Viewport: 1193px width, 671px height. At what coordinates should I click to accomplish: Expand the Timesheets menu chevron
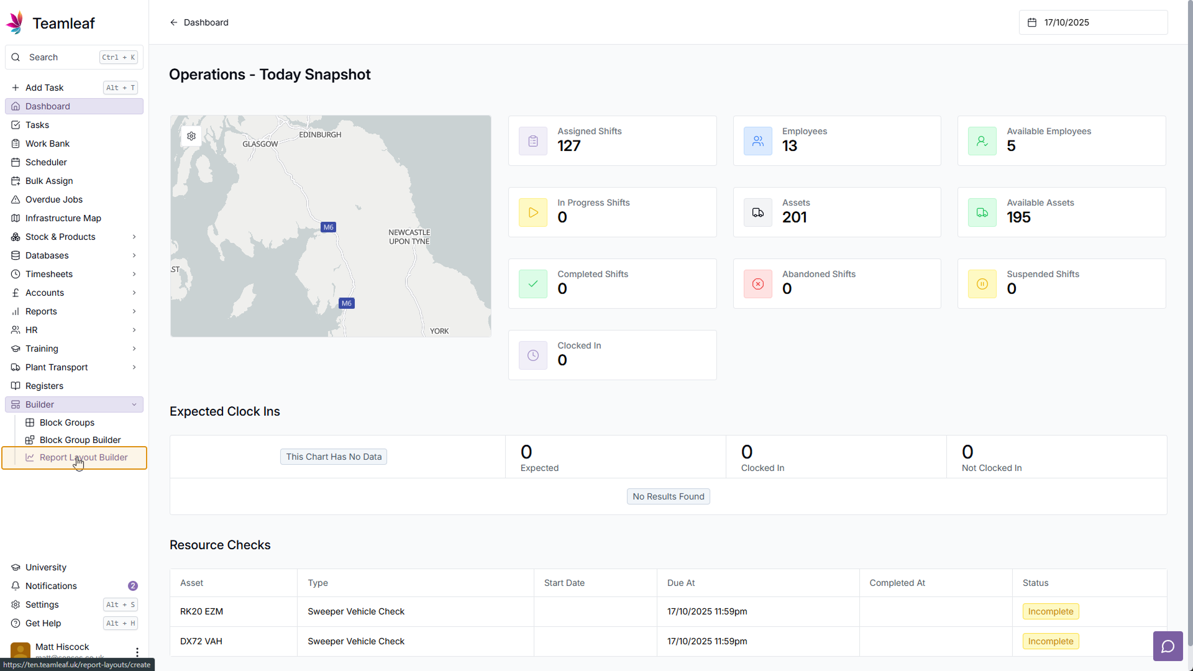coord(134,274)
